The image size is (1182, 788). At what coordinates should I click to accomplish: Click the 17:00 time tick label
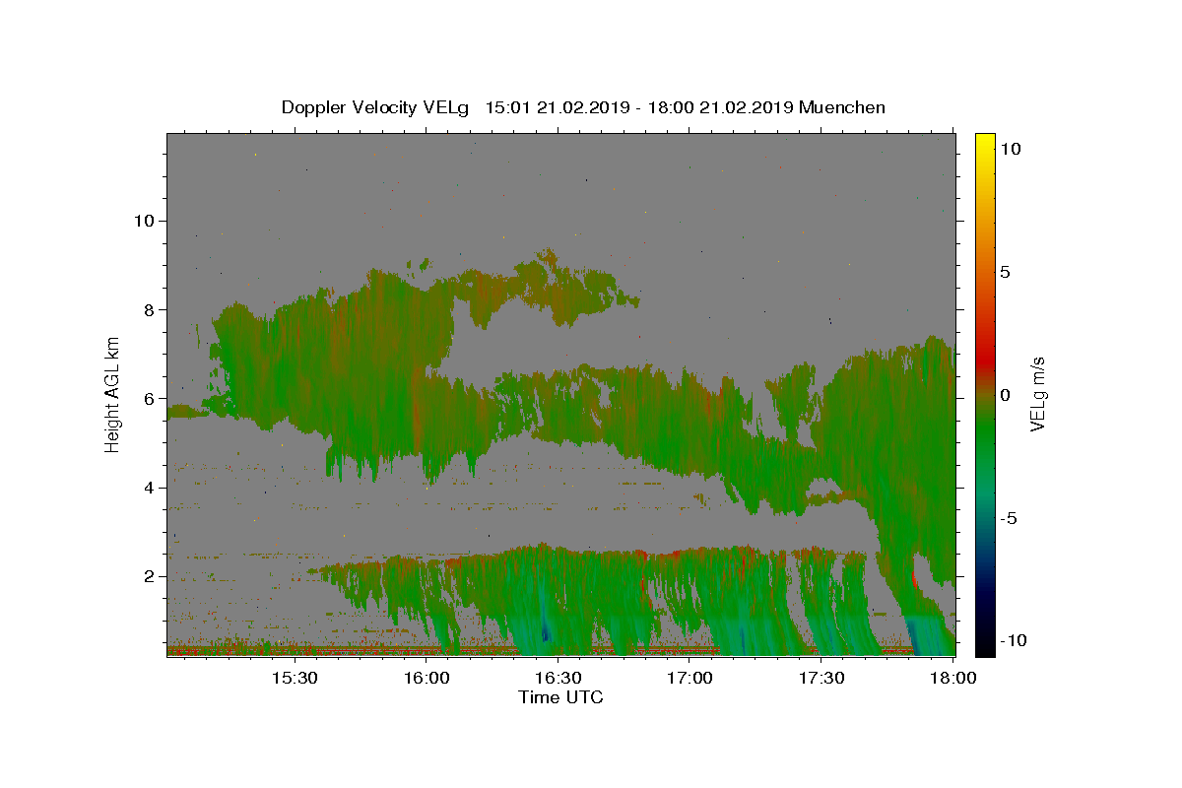pos(689,679)
